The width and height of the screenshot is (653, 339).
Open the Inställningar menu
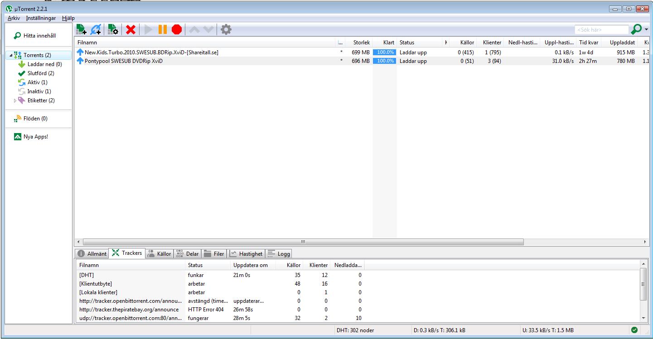41,18
